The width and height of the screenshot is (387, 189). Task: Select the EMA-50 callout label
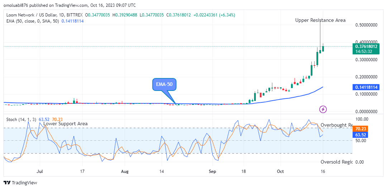[x=164, y=85]
